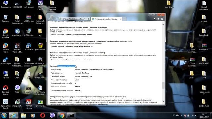Screen dimensions: 212x119
Task: Open Total Commander desktop folder
Action: click(17, 20)
